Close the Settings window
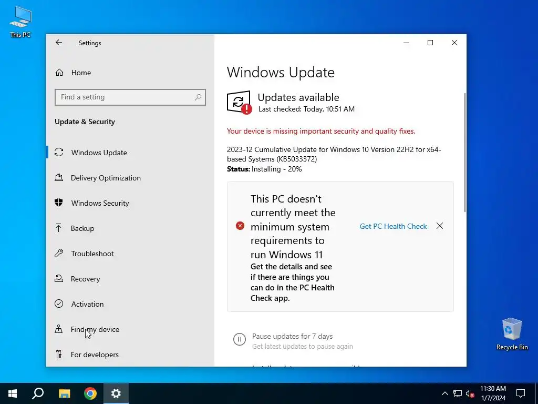This screenshot has width=538, height=404. (454, 43)
